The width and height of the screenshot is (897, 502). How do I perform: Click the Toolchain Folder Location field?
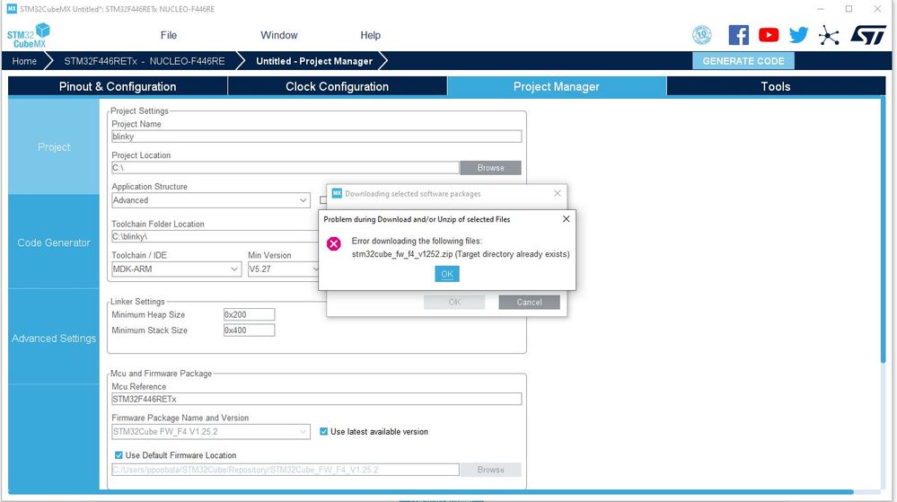(217, 236)
